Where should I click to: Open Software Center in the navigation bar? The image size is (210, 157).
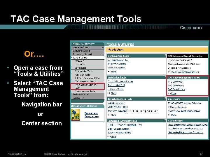point(81,94)
